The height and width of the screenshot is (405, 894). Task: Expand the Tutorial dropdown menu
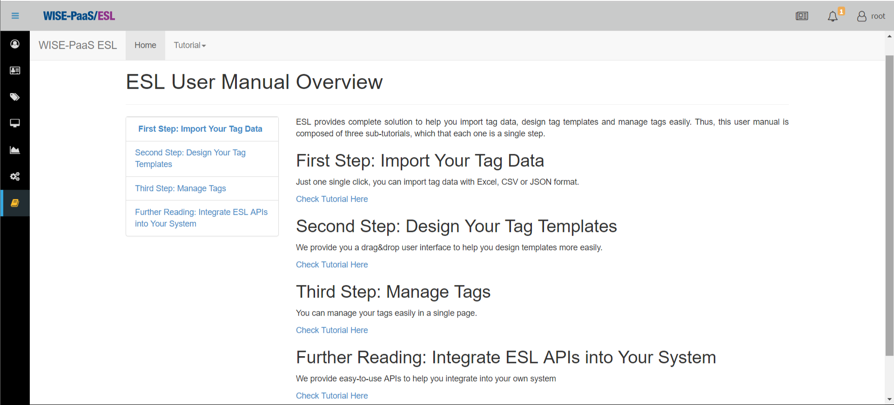pos(189,45)
